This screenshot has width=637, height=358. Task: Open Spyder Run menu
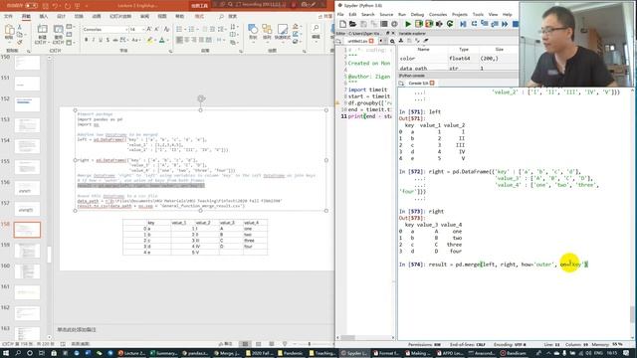coord(402,15)
